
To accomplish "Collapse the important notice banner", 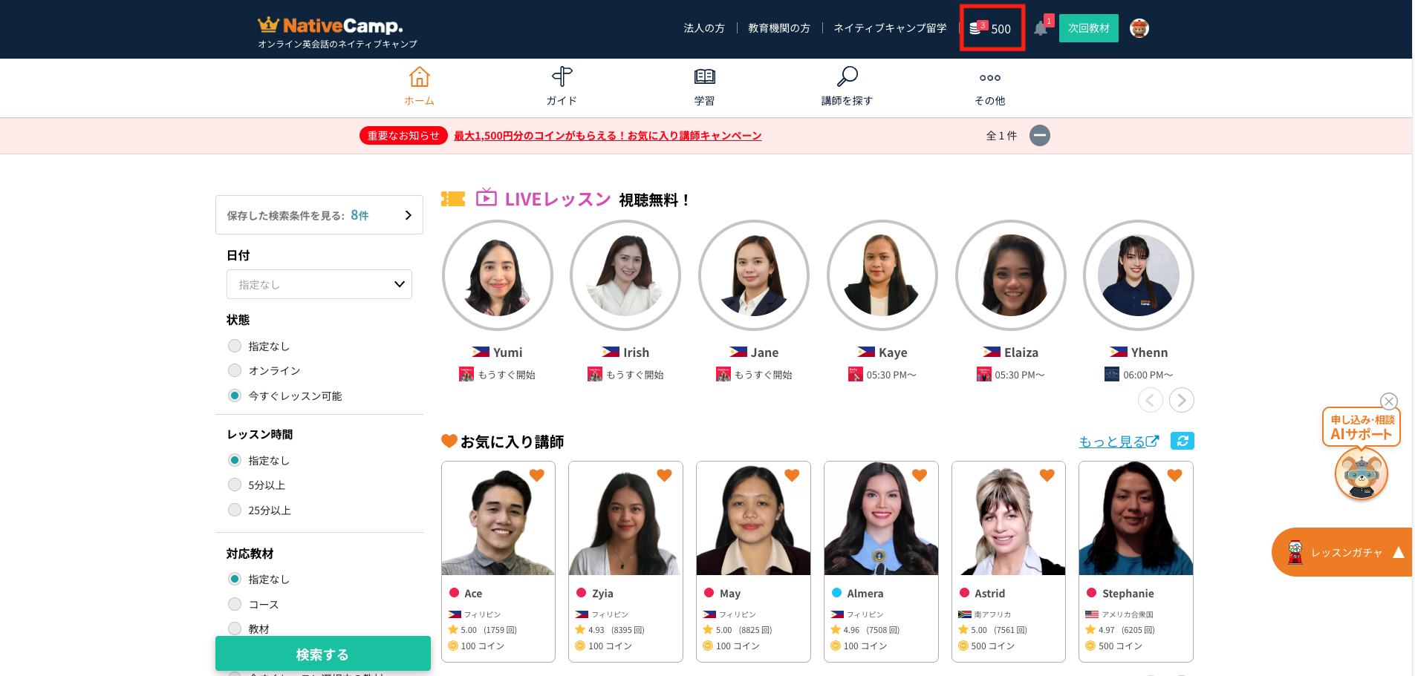I will point(1040,136).
